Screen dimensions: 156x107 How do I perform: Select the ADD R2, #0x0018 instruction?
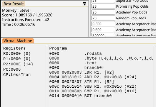(93, 77)
